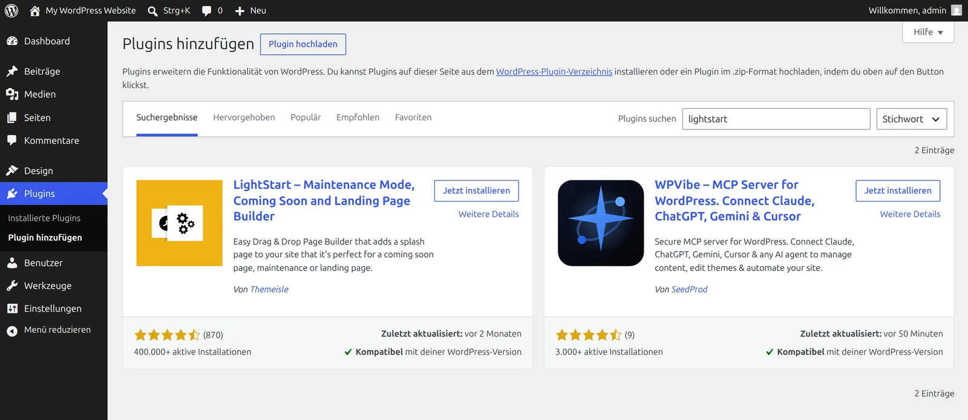Focus the Plugins suchen search field
Viewport: 968px width, 420px height.
[776, 119]
